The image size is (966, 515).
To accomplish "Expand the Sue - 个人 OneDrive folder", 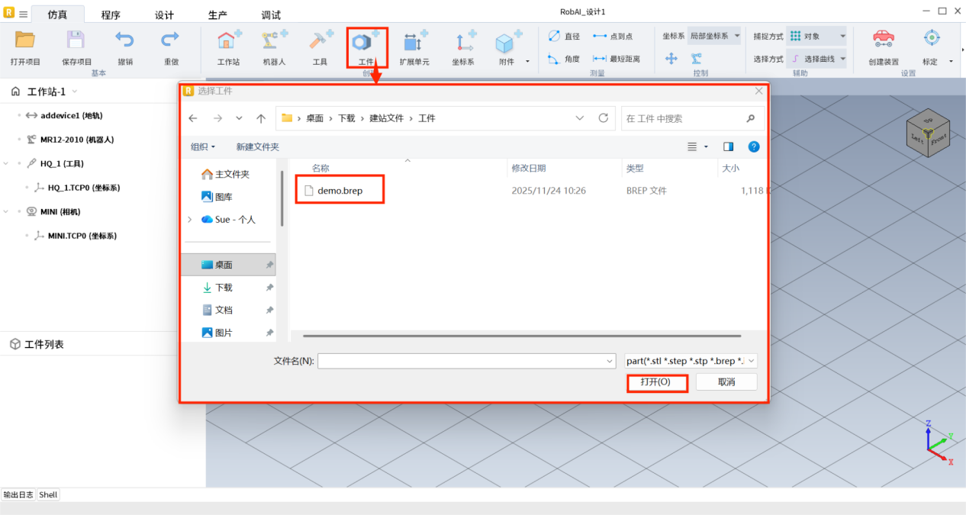I will pos(190,220).
